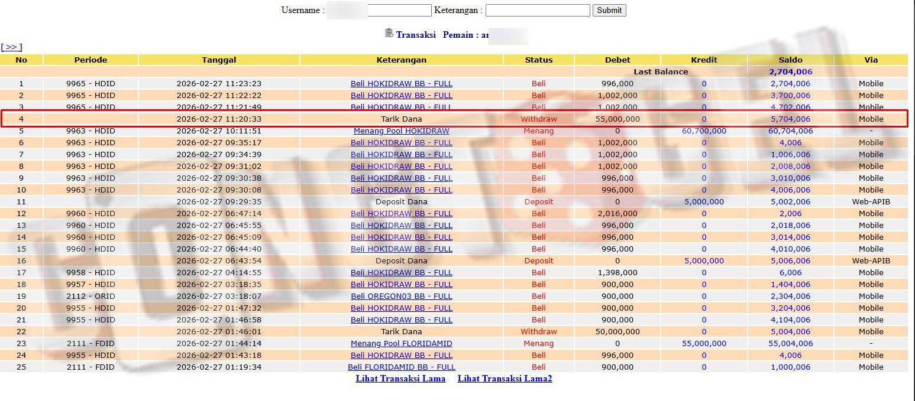Open Menang Pool FLORIDAMID transaction link

[401, 343]
